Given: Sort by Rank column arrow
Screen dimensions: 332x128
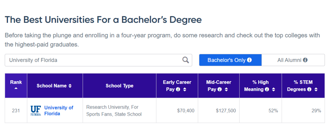Looking at the screenshot, I should point(16,89).
